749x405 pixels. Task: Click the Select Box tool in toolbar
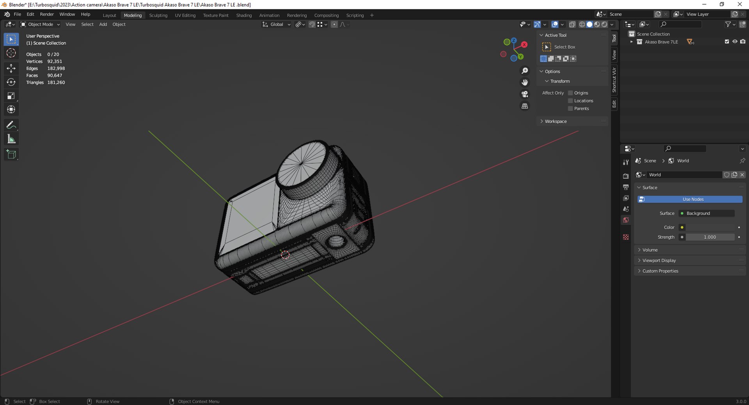tap(11, 39)
